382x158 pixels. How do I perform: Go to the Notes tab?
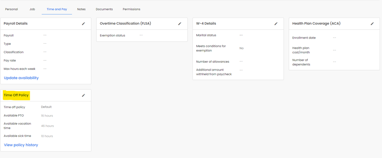[x=81, y=9]
